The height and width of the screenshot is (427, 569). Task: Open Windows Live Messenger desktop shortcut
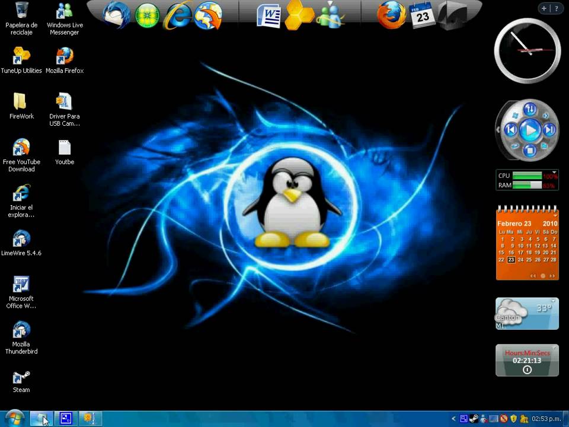click(x=65, y=18)
